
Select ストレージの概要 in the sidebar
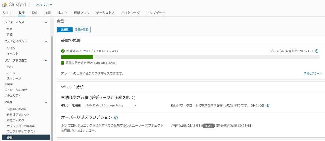click(15, 90)
